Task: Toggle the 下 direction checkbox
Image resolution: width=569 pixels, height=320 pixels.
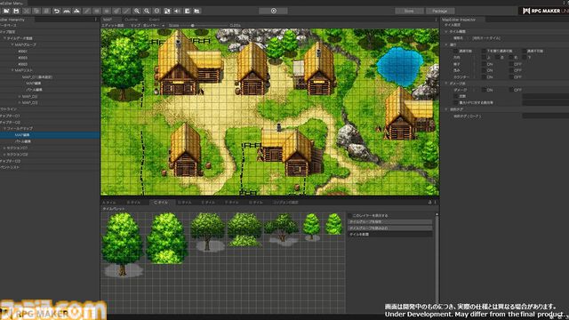Action: [525, 57]
